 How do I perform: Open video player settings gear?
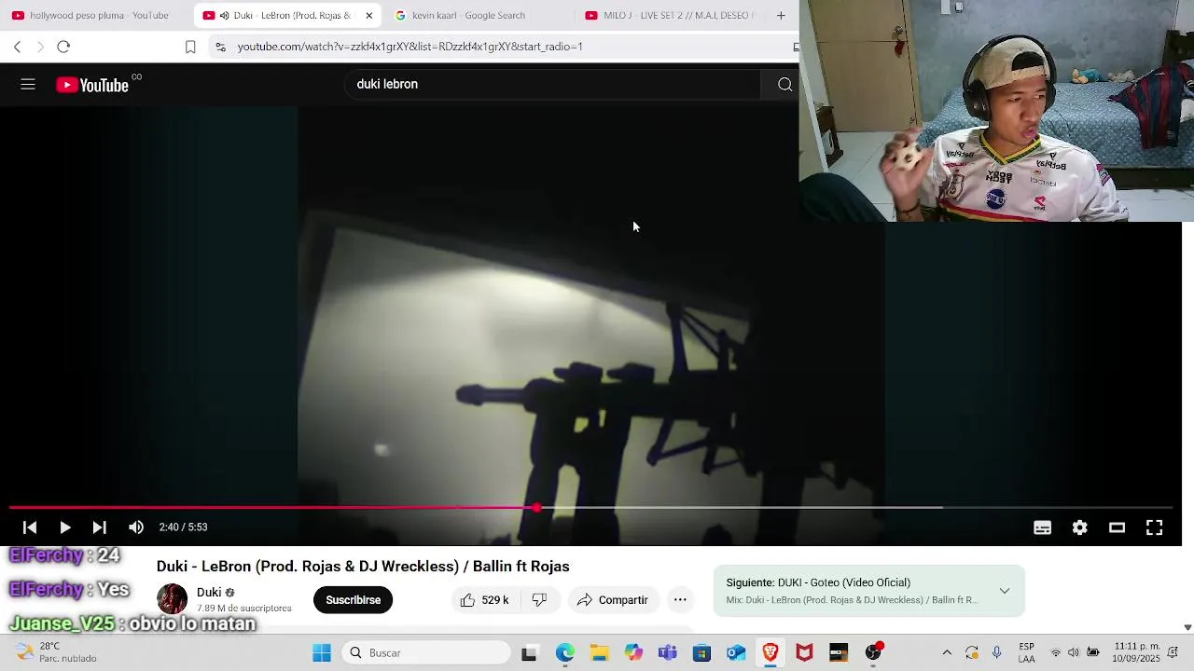click(x=1080, y=527)
